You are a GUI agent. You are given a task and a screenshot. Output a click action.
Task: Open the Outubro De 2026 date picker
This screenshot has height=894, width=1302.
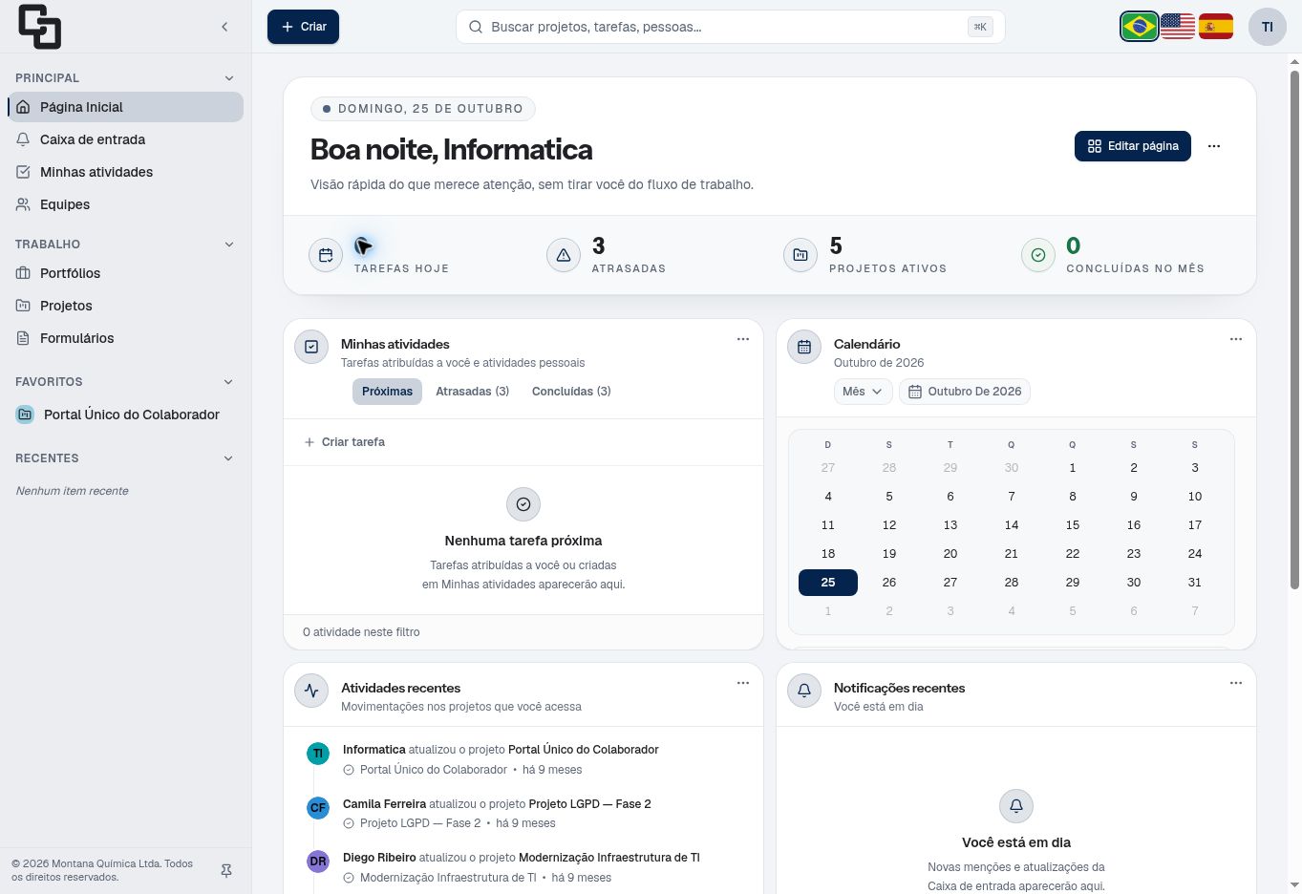click(x=965, y=392)
